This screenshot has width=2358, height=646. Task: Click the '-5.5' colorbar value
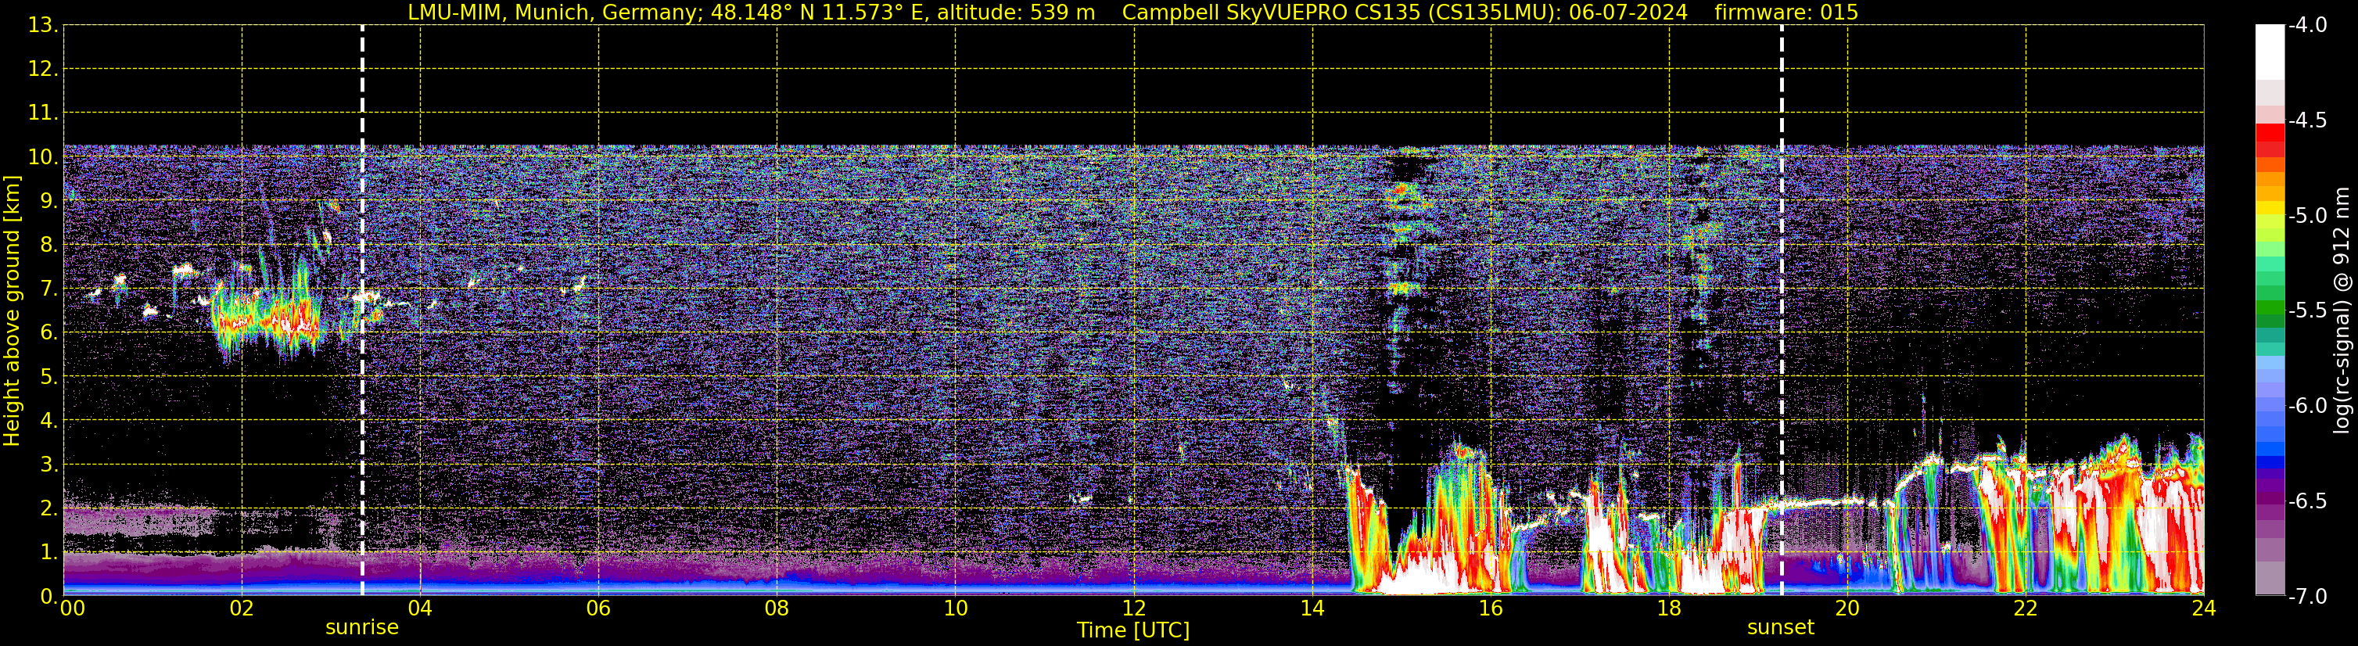[2308, 311]
